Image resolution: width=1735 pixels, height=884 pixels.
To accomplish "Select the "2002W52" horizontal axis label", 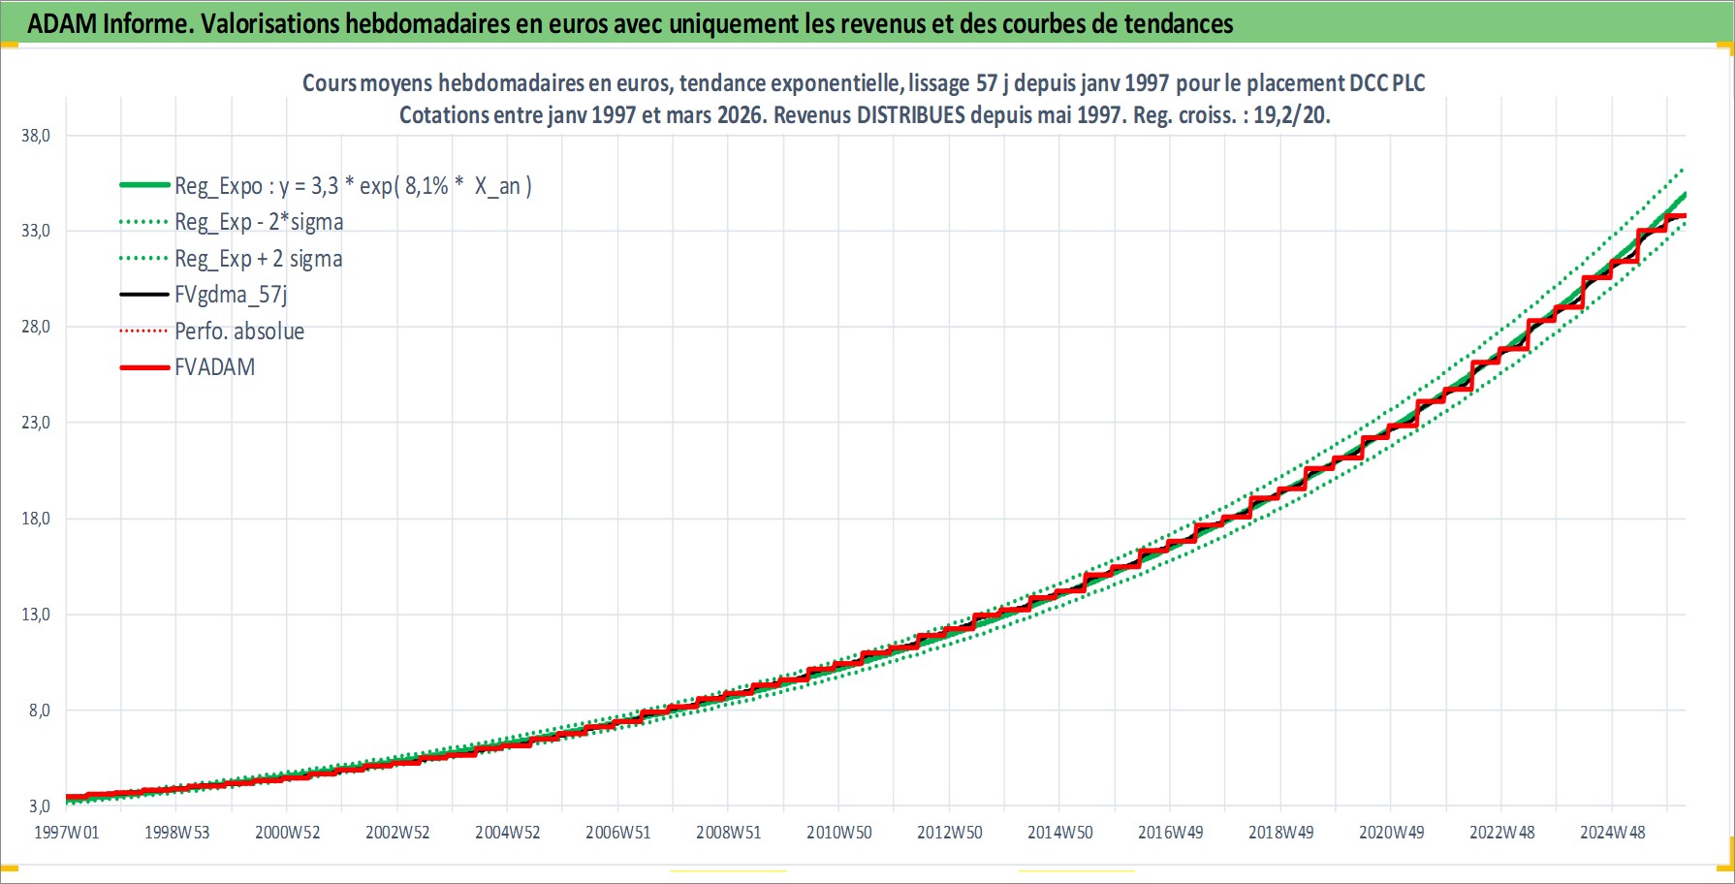I will click(397, 833).
